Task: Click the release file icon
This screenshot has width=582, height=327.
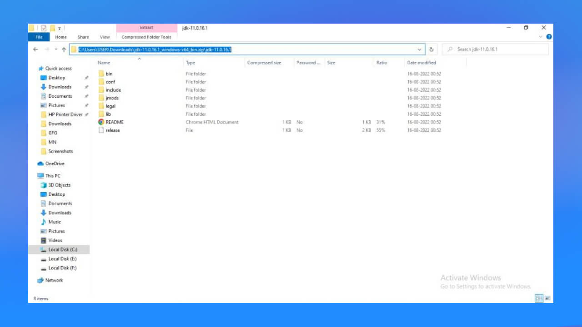Action: 101,130
